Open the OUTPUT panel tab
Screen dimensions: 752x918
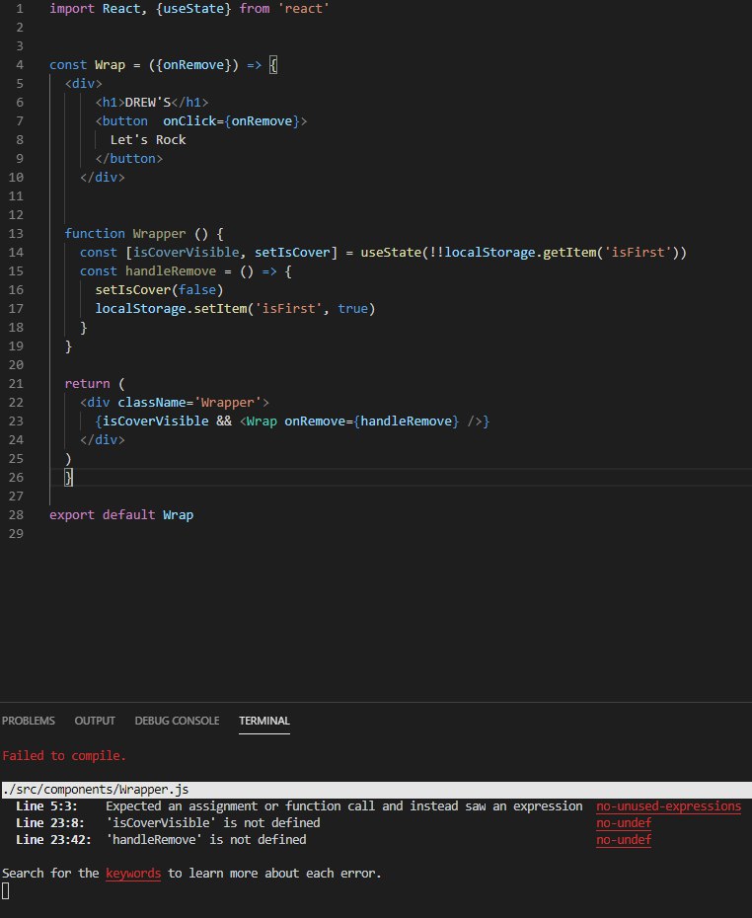tap(94, 721)
